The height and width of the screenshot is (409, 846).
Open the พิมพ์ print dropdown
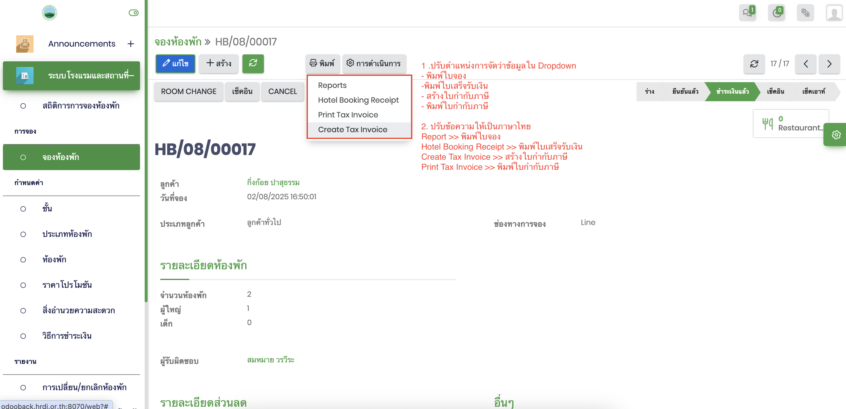tap(322, 63)
